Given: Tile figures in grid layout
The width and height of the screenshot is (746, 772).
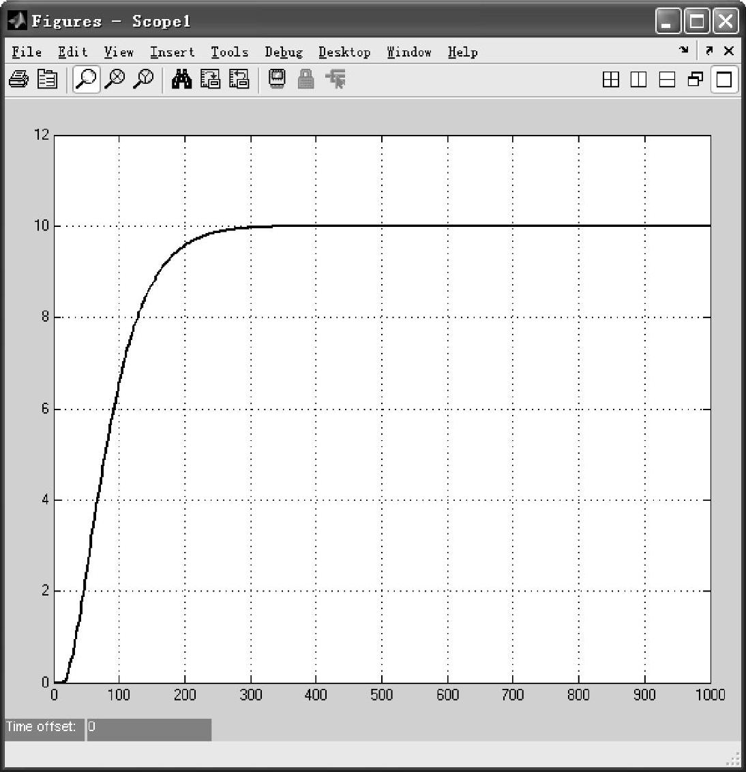Looking at the screenshot, I should pyautogui.click(x=611, y=79).
